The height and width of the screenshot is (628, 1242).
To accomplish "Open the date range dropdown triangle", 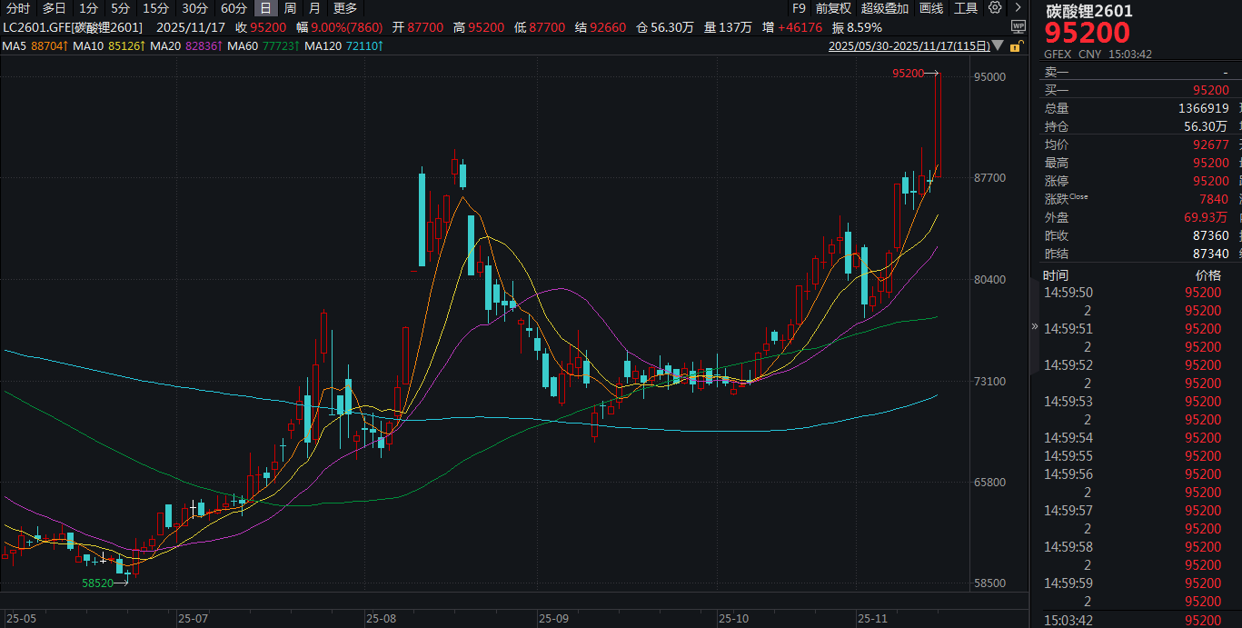I will pyautogui.click(x=999, y=45).
